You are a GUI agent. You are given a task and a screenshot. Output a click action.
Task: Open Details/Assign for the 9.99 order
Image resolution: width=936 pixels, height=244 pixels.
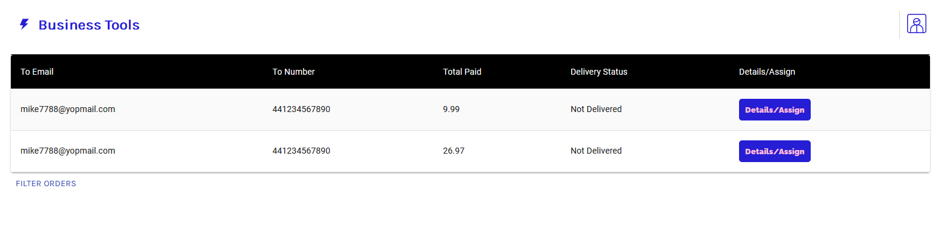click(775, 110)
